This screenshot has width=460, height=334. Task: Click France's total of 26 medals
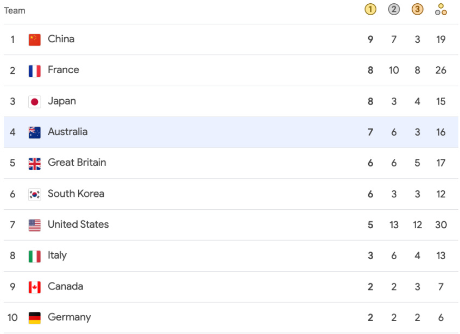coord(440,70)
